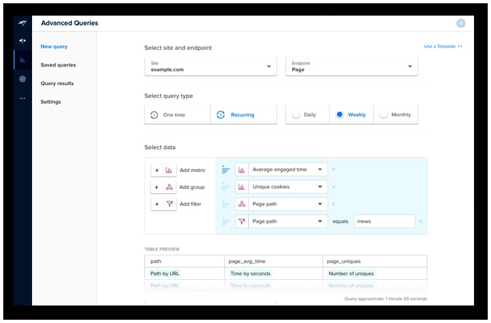
Task: Click sort icon beside Page path group
Action: point(225,204)
